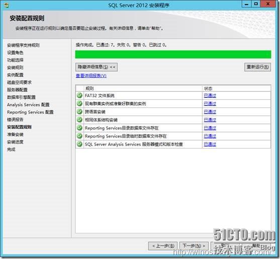Open 已通过 link for 现有群集实例 rule
Image resolution: width=280 pixels, height=259 pixels.
point(210,103)
